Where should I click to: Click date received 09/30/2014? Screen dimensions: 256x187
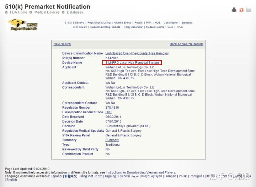113,117
